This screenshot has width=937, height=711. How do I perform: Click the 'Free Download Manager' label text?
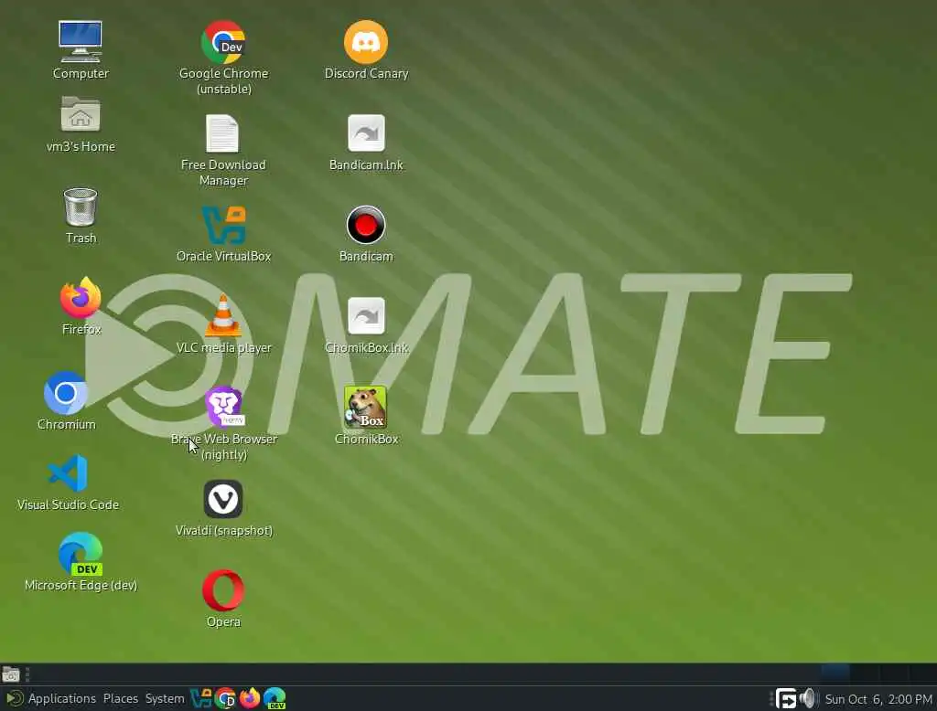223,173
